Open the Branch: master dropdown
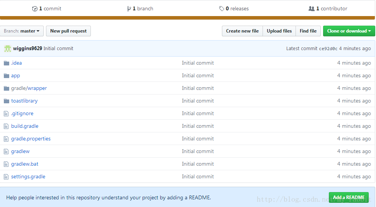Viewport: 376px width, 207px height. 21,31
